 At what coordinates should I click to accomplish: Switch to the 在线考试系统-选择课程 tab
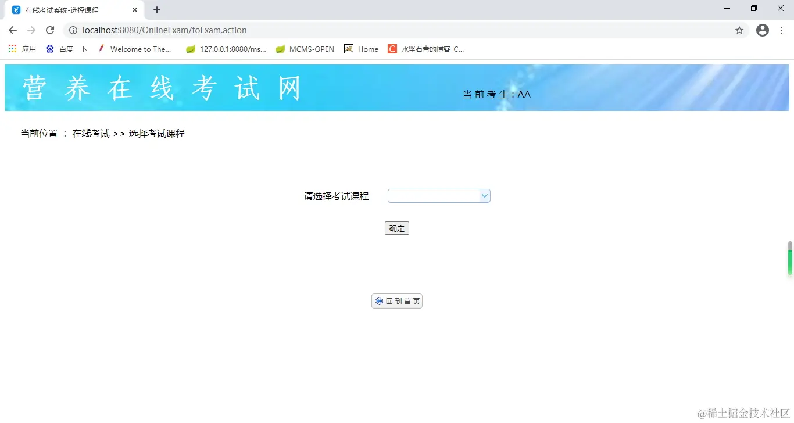pyautogui.click(x=70, y=9)
